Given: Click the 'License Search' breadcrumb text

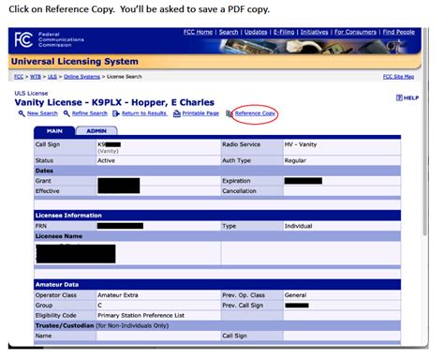Looking at the screenshot, I should [125, 77].
